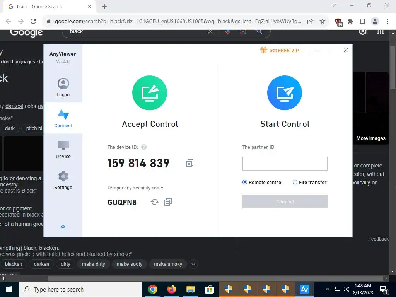Click the 'make sooty' synonym chip
Viewport: 396px width, 297px height.
129,264
